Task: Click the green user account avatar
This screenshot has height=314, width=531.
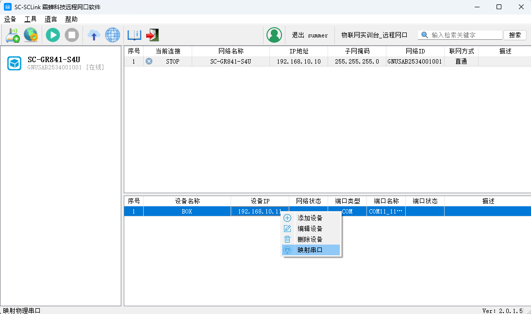Action: tap(274, 35)
